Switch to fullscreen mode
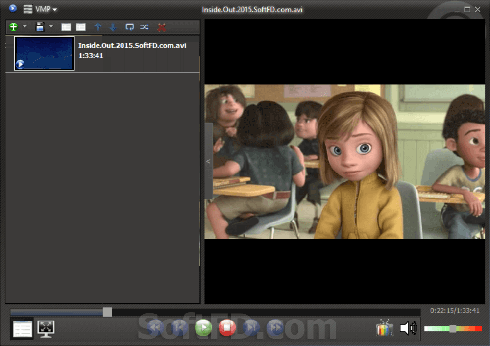The height and width of the screenshot is (346, 490). tap(46, 329)
